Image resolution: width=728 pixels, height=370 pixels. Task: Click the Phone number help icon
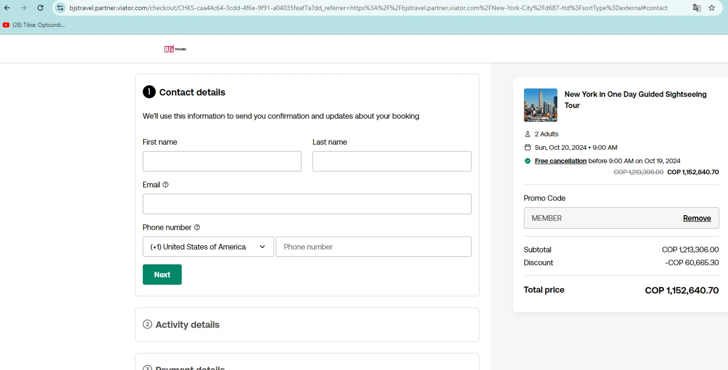pos(197,227)
